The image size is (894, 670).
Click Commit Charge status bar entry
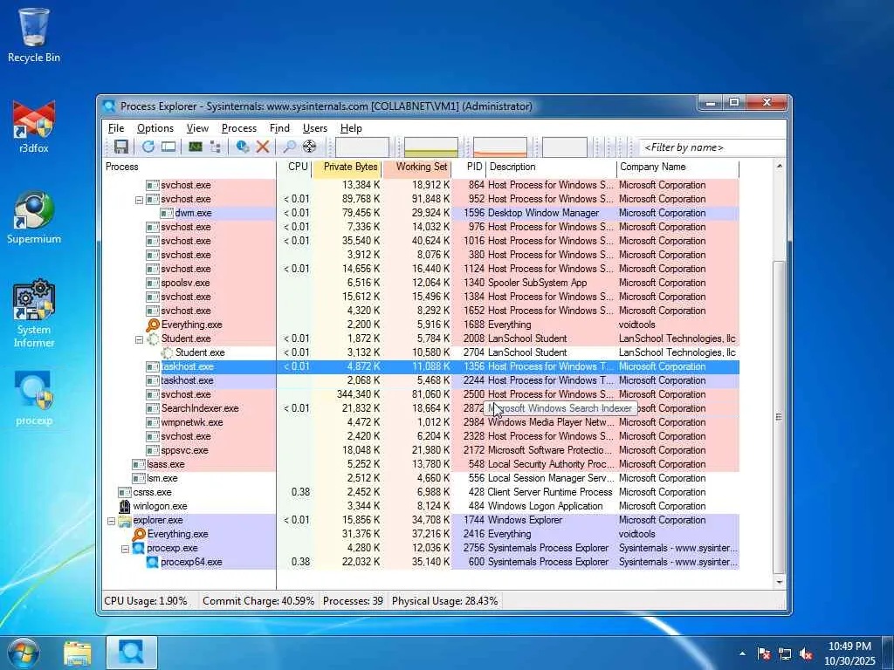pyautogui.click(x=258, y=601)
